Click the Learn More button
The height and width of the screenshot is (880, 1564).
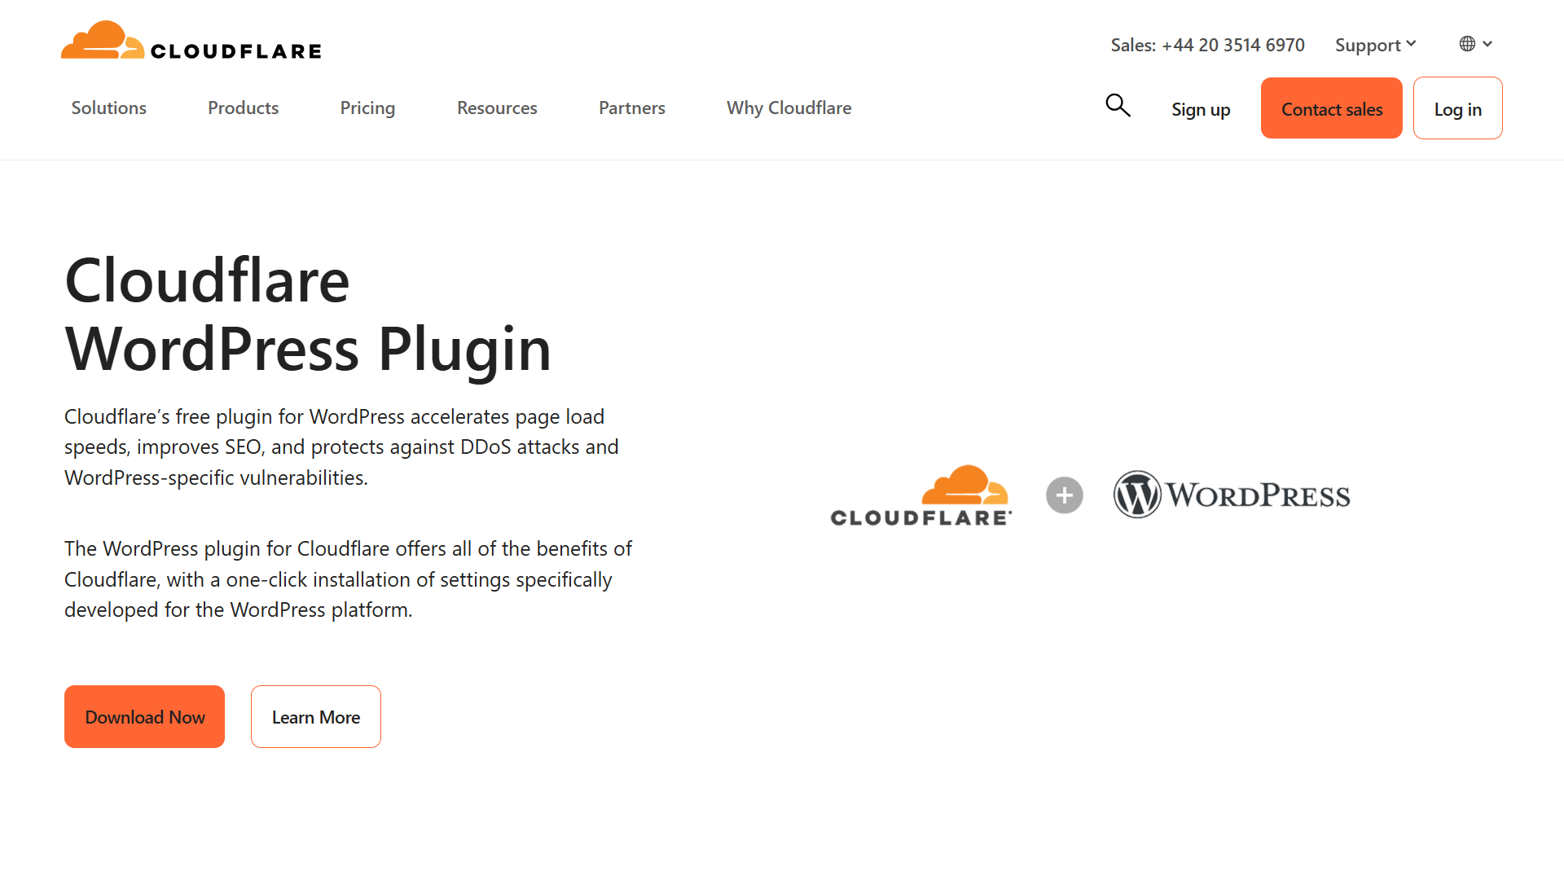coord(316,716)
